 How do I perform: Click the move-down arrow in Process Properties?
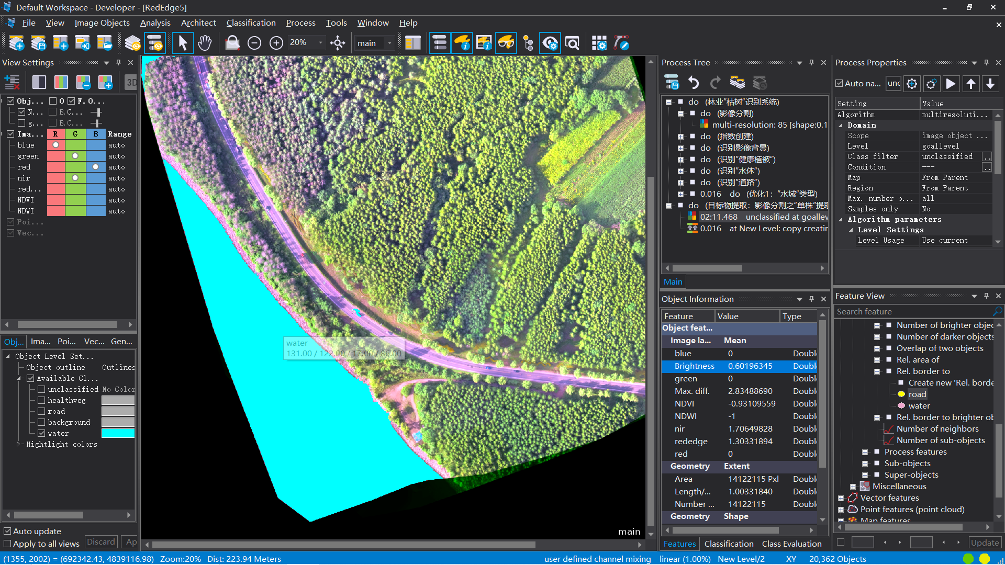[990, 84]
